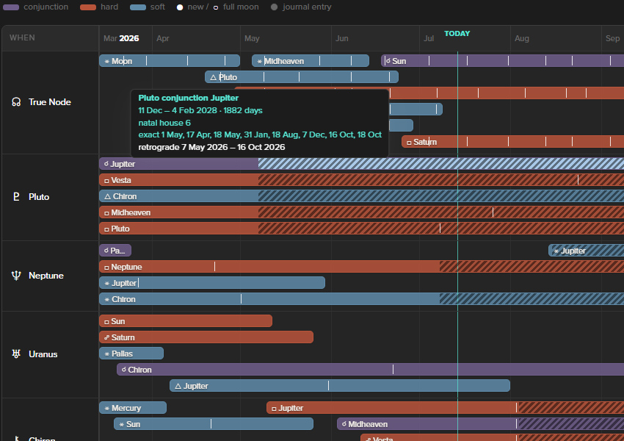This screenshot has height=441, width=624.
Task: Click exact marker on Pluto square Pluto bar
Action: pyautogui.click(x=440, y=229)
